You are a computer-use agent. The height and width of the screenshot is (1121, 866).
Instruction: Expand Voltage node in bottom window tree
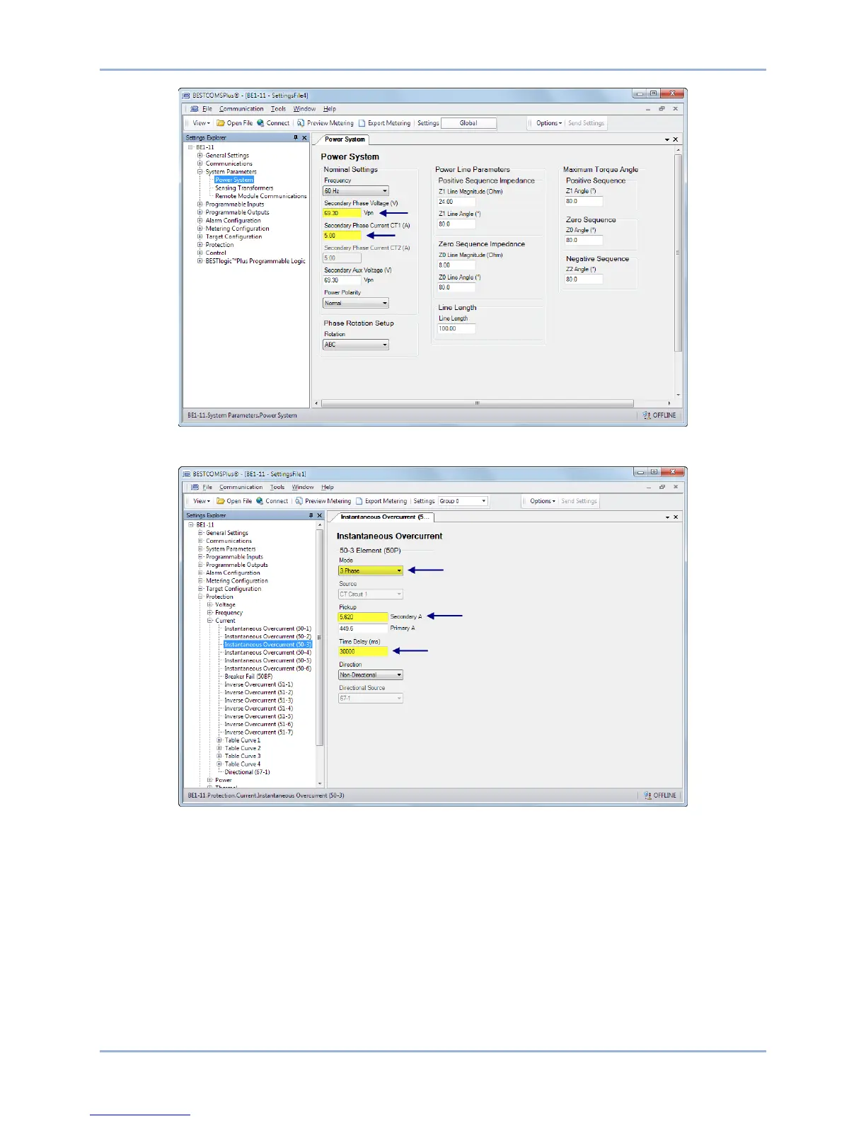(x=210, y=605)
